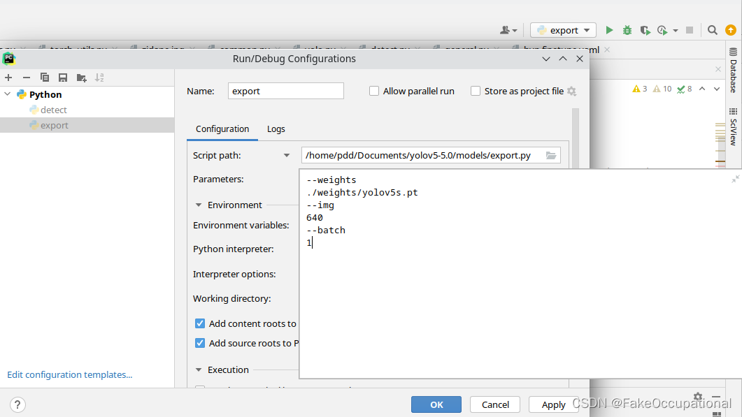Copy configuration icon in toolbar
This screenshot has width=742, height=417.
(x=45, y=78)
